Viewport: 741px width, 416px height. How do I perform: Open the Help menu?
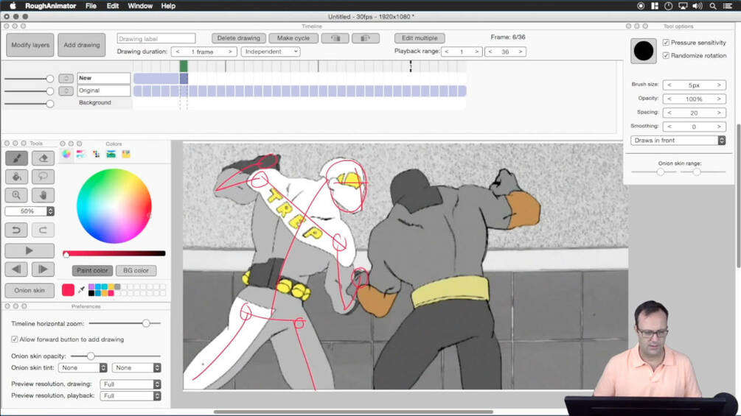click(168, 6)
